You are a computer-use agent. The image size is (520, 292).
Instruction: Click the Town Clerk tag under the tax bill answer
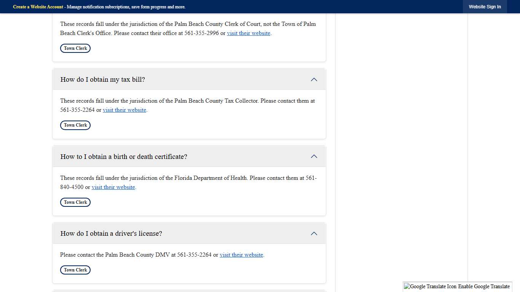75,125
